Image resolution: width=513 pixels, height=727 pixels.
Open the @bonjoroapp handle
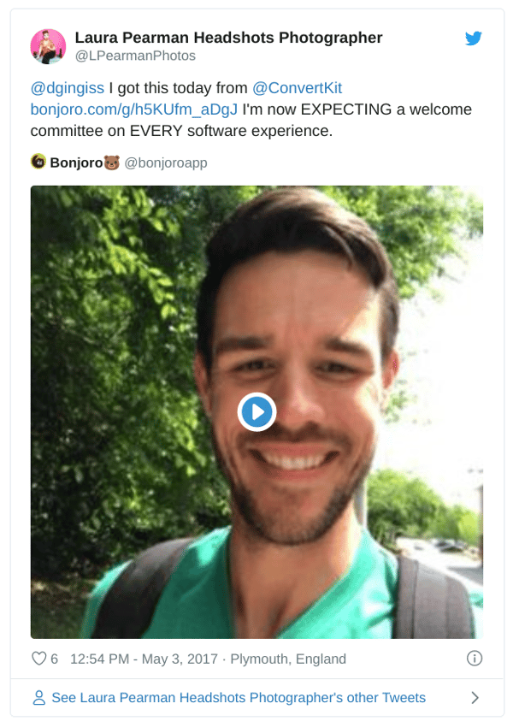(x=165, y=163)
